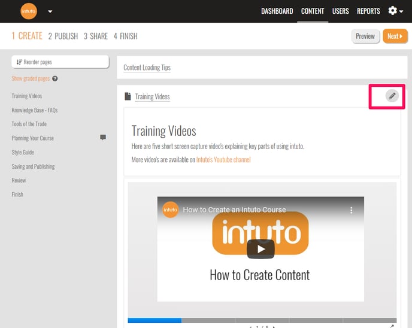Click the Reorder pages button
This screenshot has height=328, width=412.
click(60, 62)
